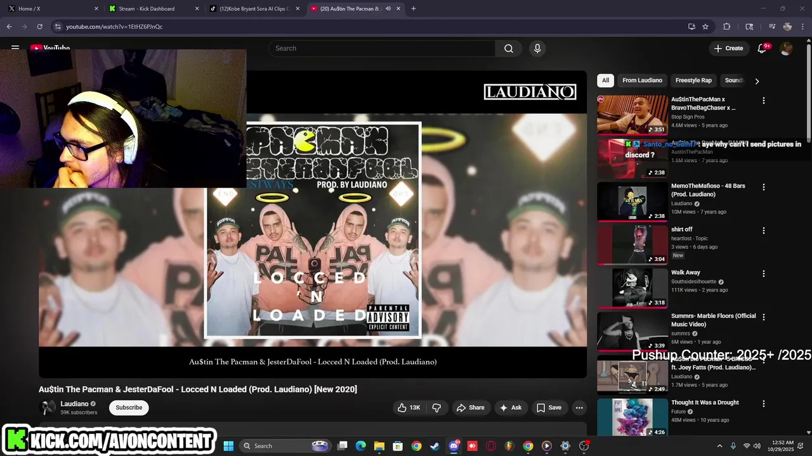Open options menu for shirt off video
The height and width of the screenshot is (456, 812).
(x=764, y=231)
